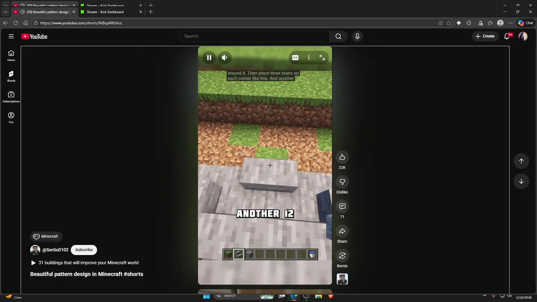This screenshot has height=302, width=537.
Task: Open the taskbar date 1/19/2026
Action: (x=524, y=297)
